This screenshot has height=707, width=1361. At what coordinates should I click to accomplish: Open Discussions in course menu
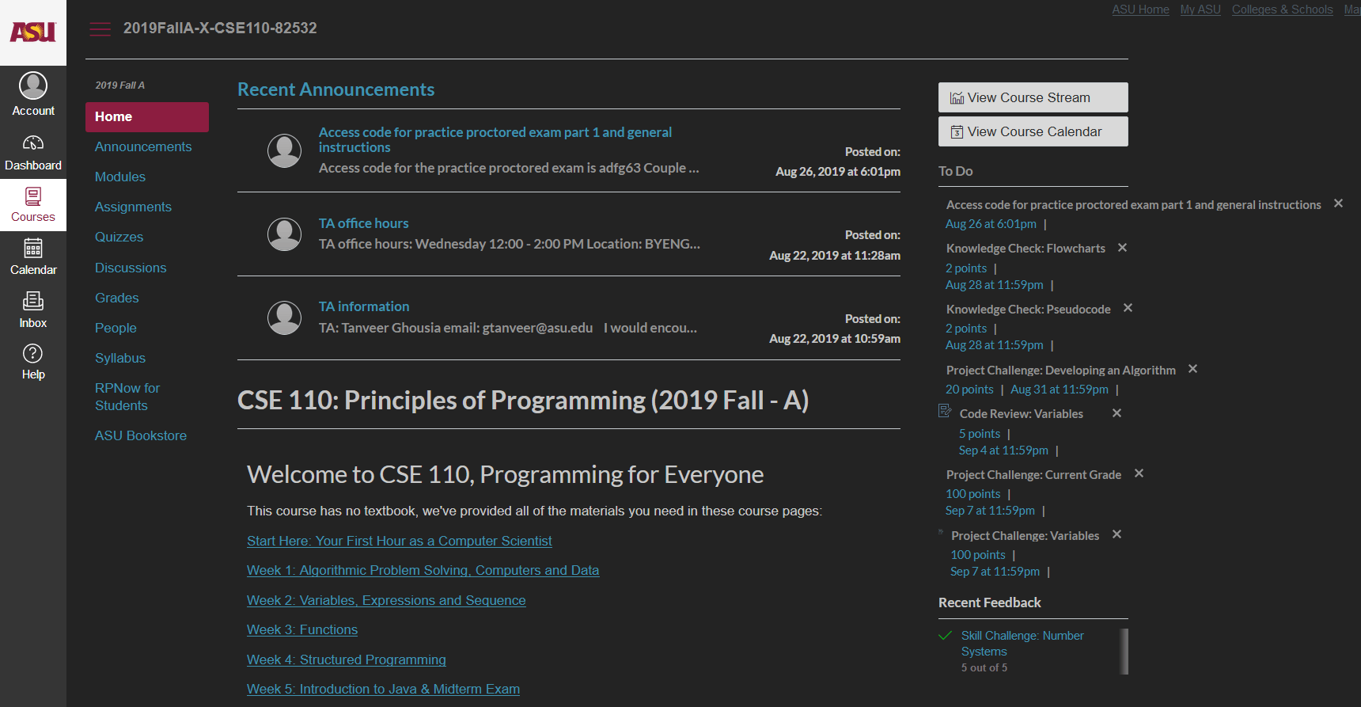pos(131,268)
